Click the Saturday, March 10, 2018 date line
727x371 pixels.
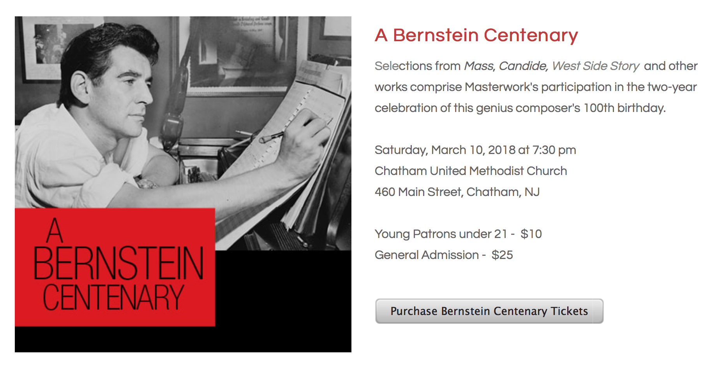pyautogui.click(x=475, y=150)
